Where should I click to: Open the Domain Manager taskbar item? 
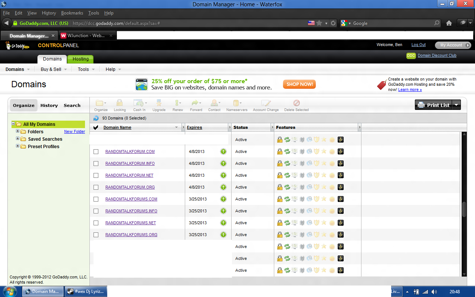click(43, 291)
